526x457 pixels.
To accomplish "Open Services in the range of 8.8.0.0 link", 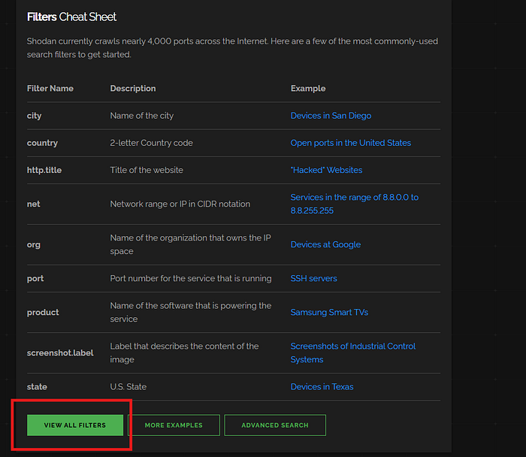I will coord(354,204).
